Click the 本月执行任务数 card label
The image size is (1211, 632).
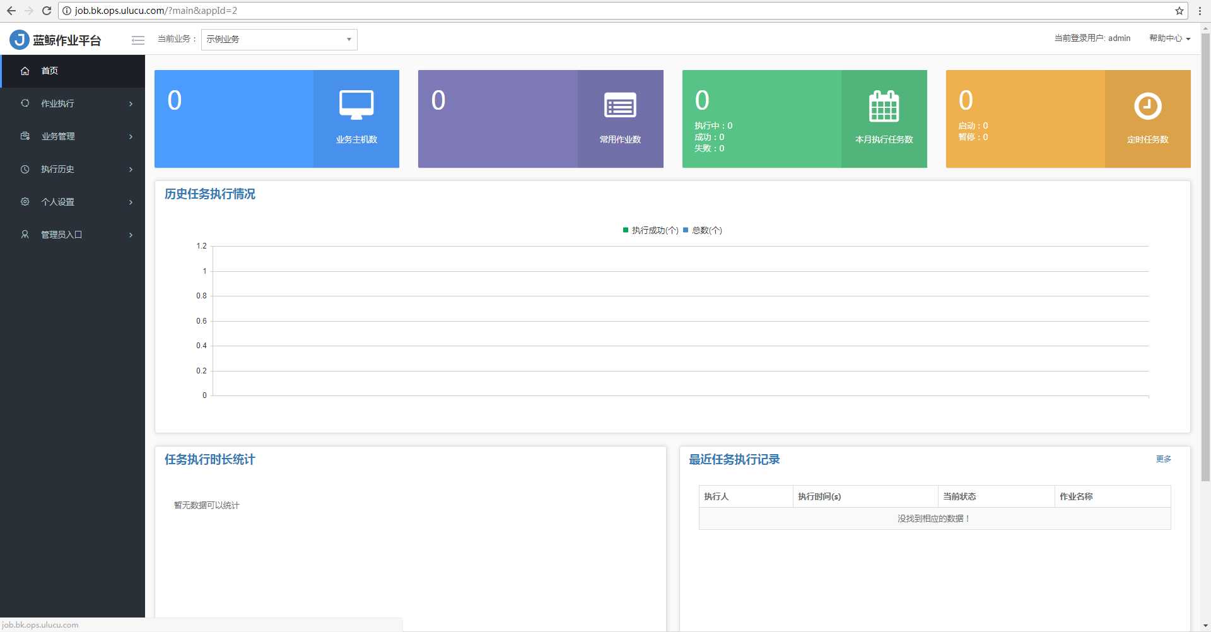click(x=884, y=139)
